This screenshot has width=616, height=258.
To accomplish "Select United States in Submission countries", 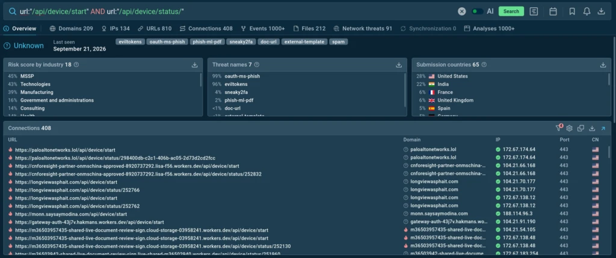I will pos(510,76).
